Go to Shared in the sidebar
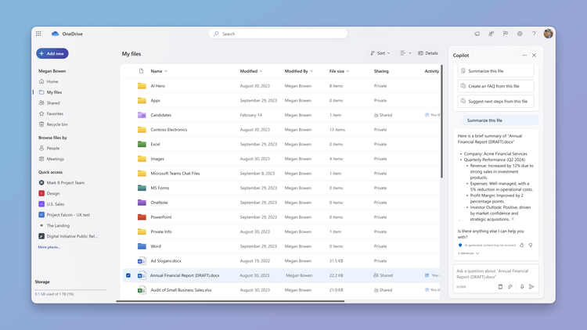Screen dimensions: 587x330 tap(52, 103)
